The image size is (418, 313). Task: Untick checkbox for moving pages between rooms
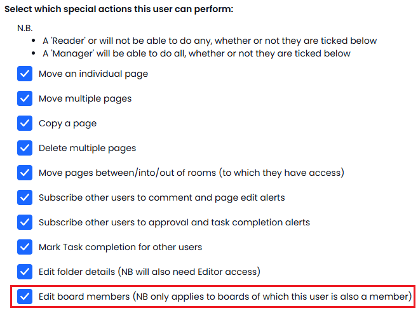25,173
